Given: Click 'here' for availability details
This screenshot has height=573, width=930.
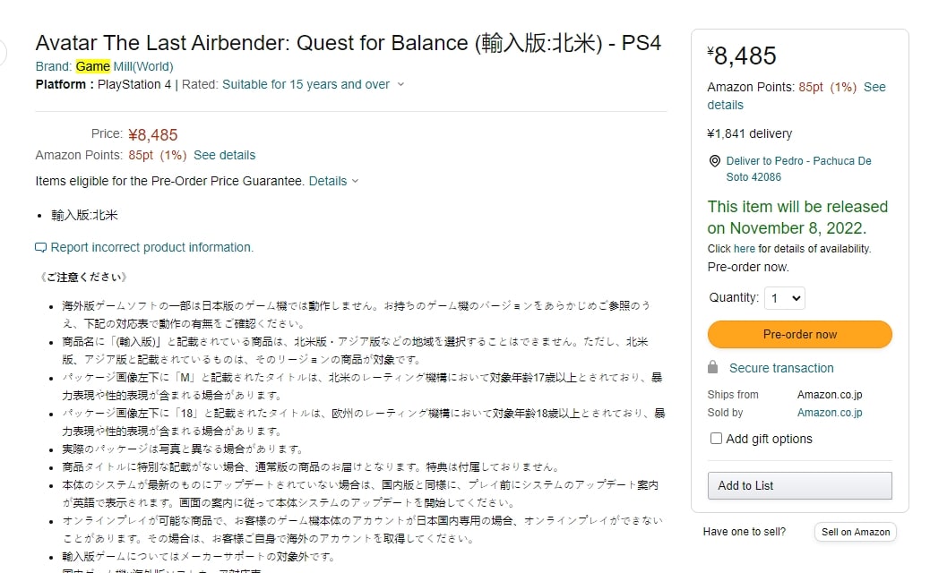Looking at the screenshot, I should [x=745, y=249].
